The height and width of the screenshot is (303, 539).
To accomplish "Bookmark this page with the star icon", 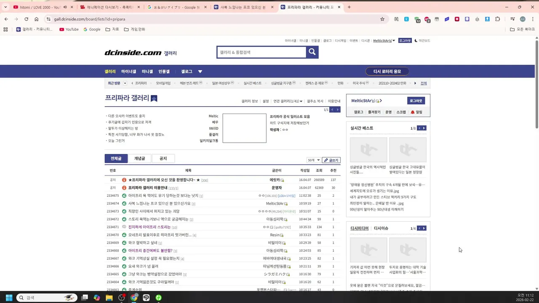I will tap(382, 19).
